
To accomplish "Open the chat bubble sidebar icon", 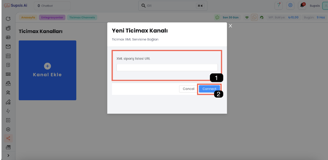I will point(8,19).
